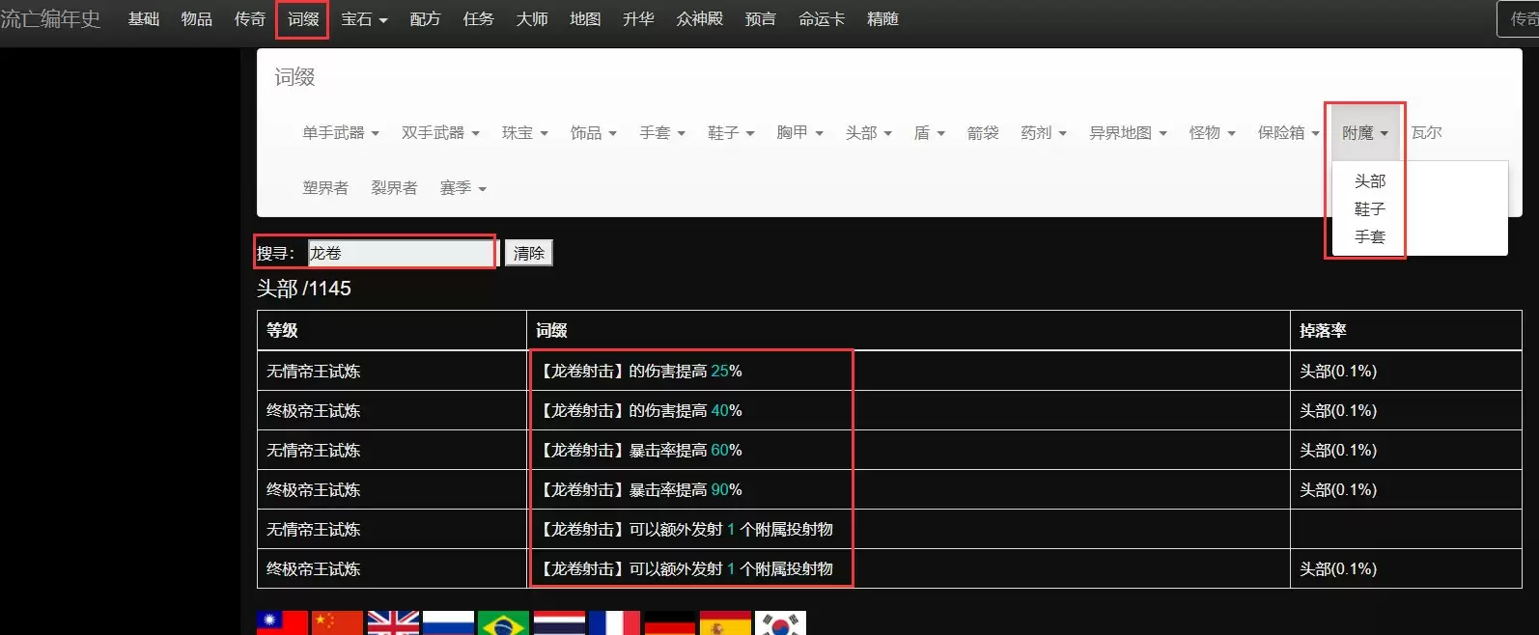Focus the 搜寻 search input field

(400, 253)
